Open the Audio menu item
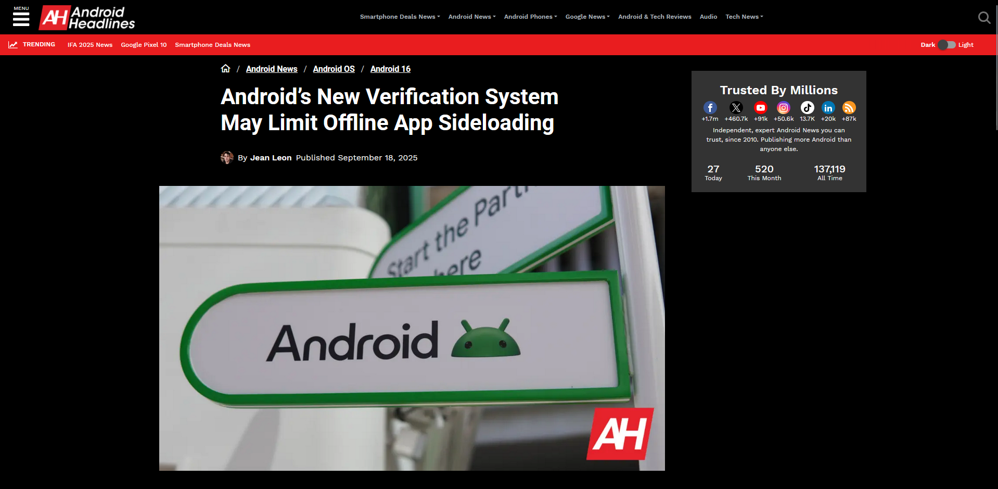Viewport: 998px width, 489px height. [x=708, y=17]
